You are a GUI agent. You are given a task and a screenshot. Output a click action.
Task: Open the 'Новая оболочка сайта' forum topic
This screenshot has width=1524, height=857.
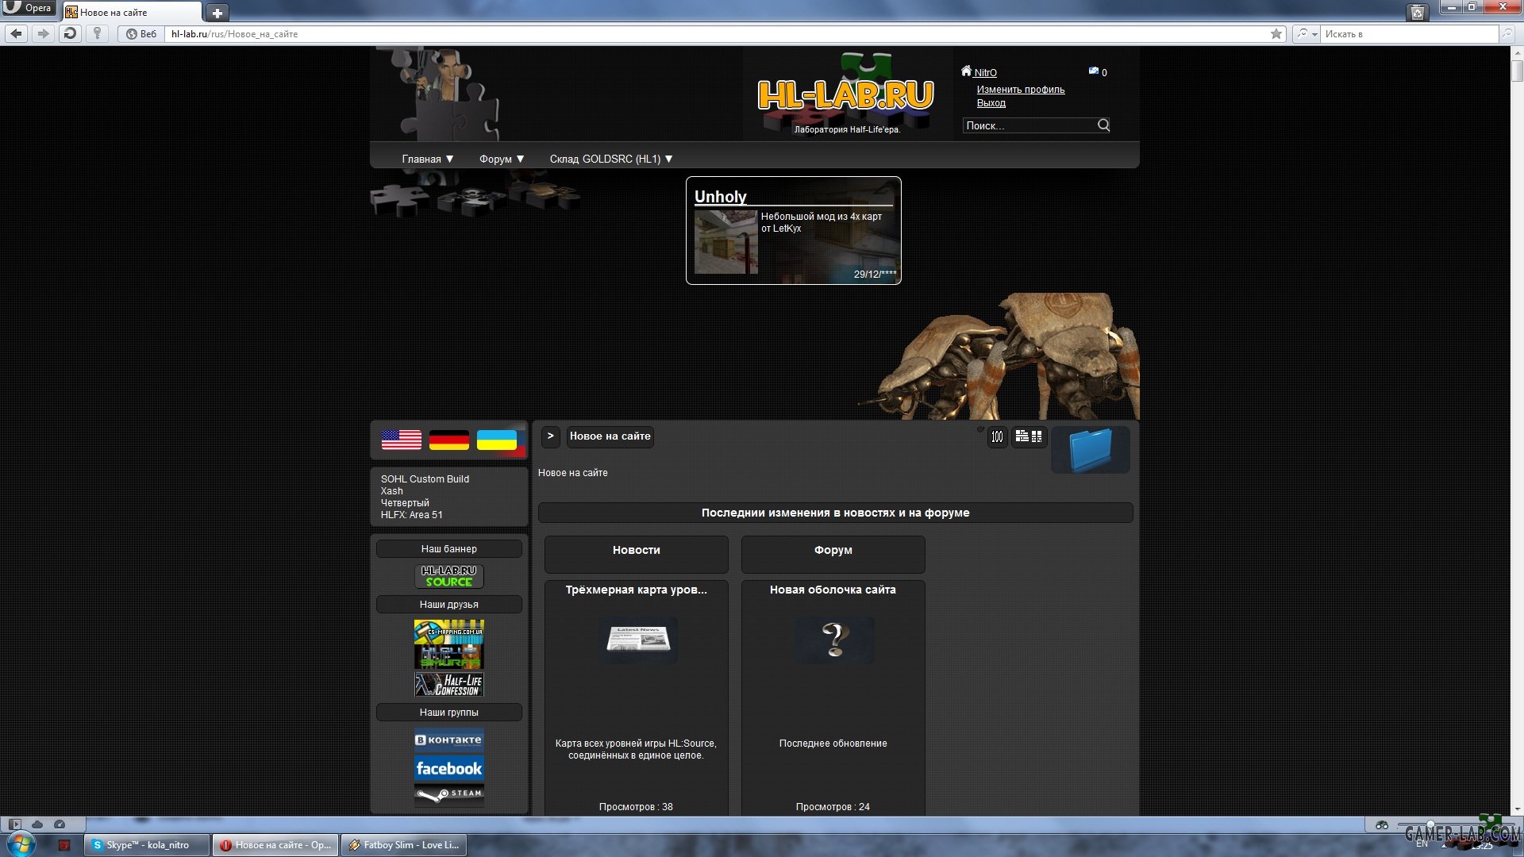click(x=833, y=590)
